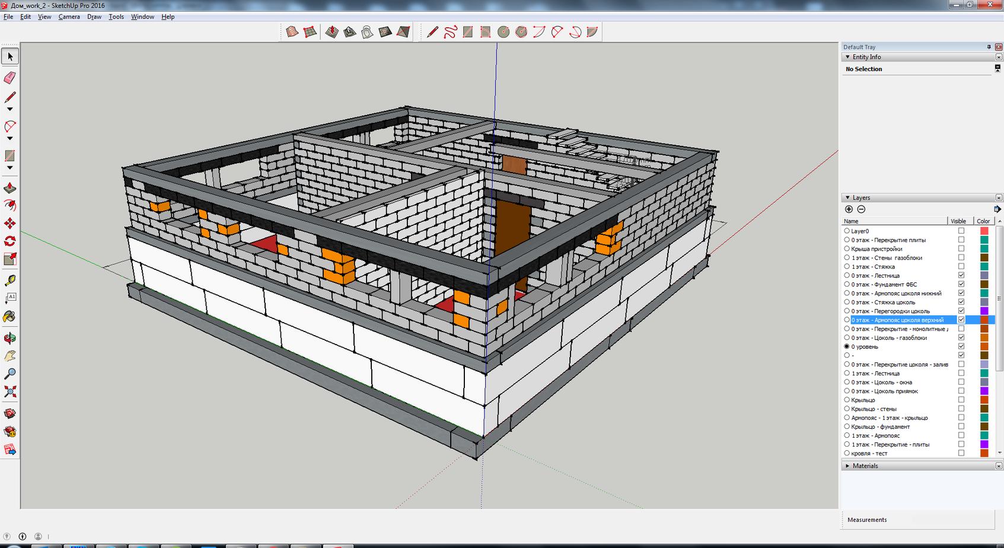Open the Arc tool flyout arrow
This screenshot has height=548, width=1004.
click(9, 139)
